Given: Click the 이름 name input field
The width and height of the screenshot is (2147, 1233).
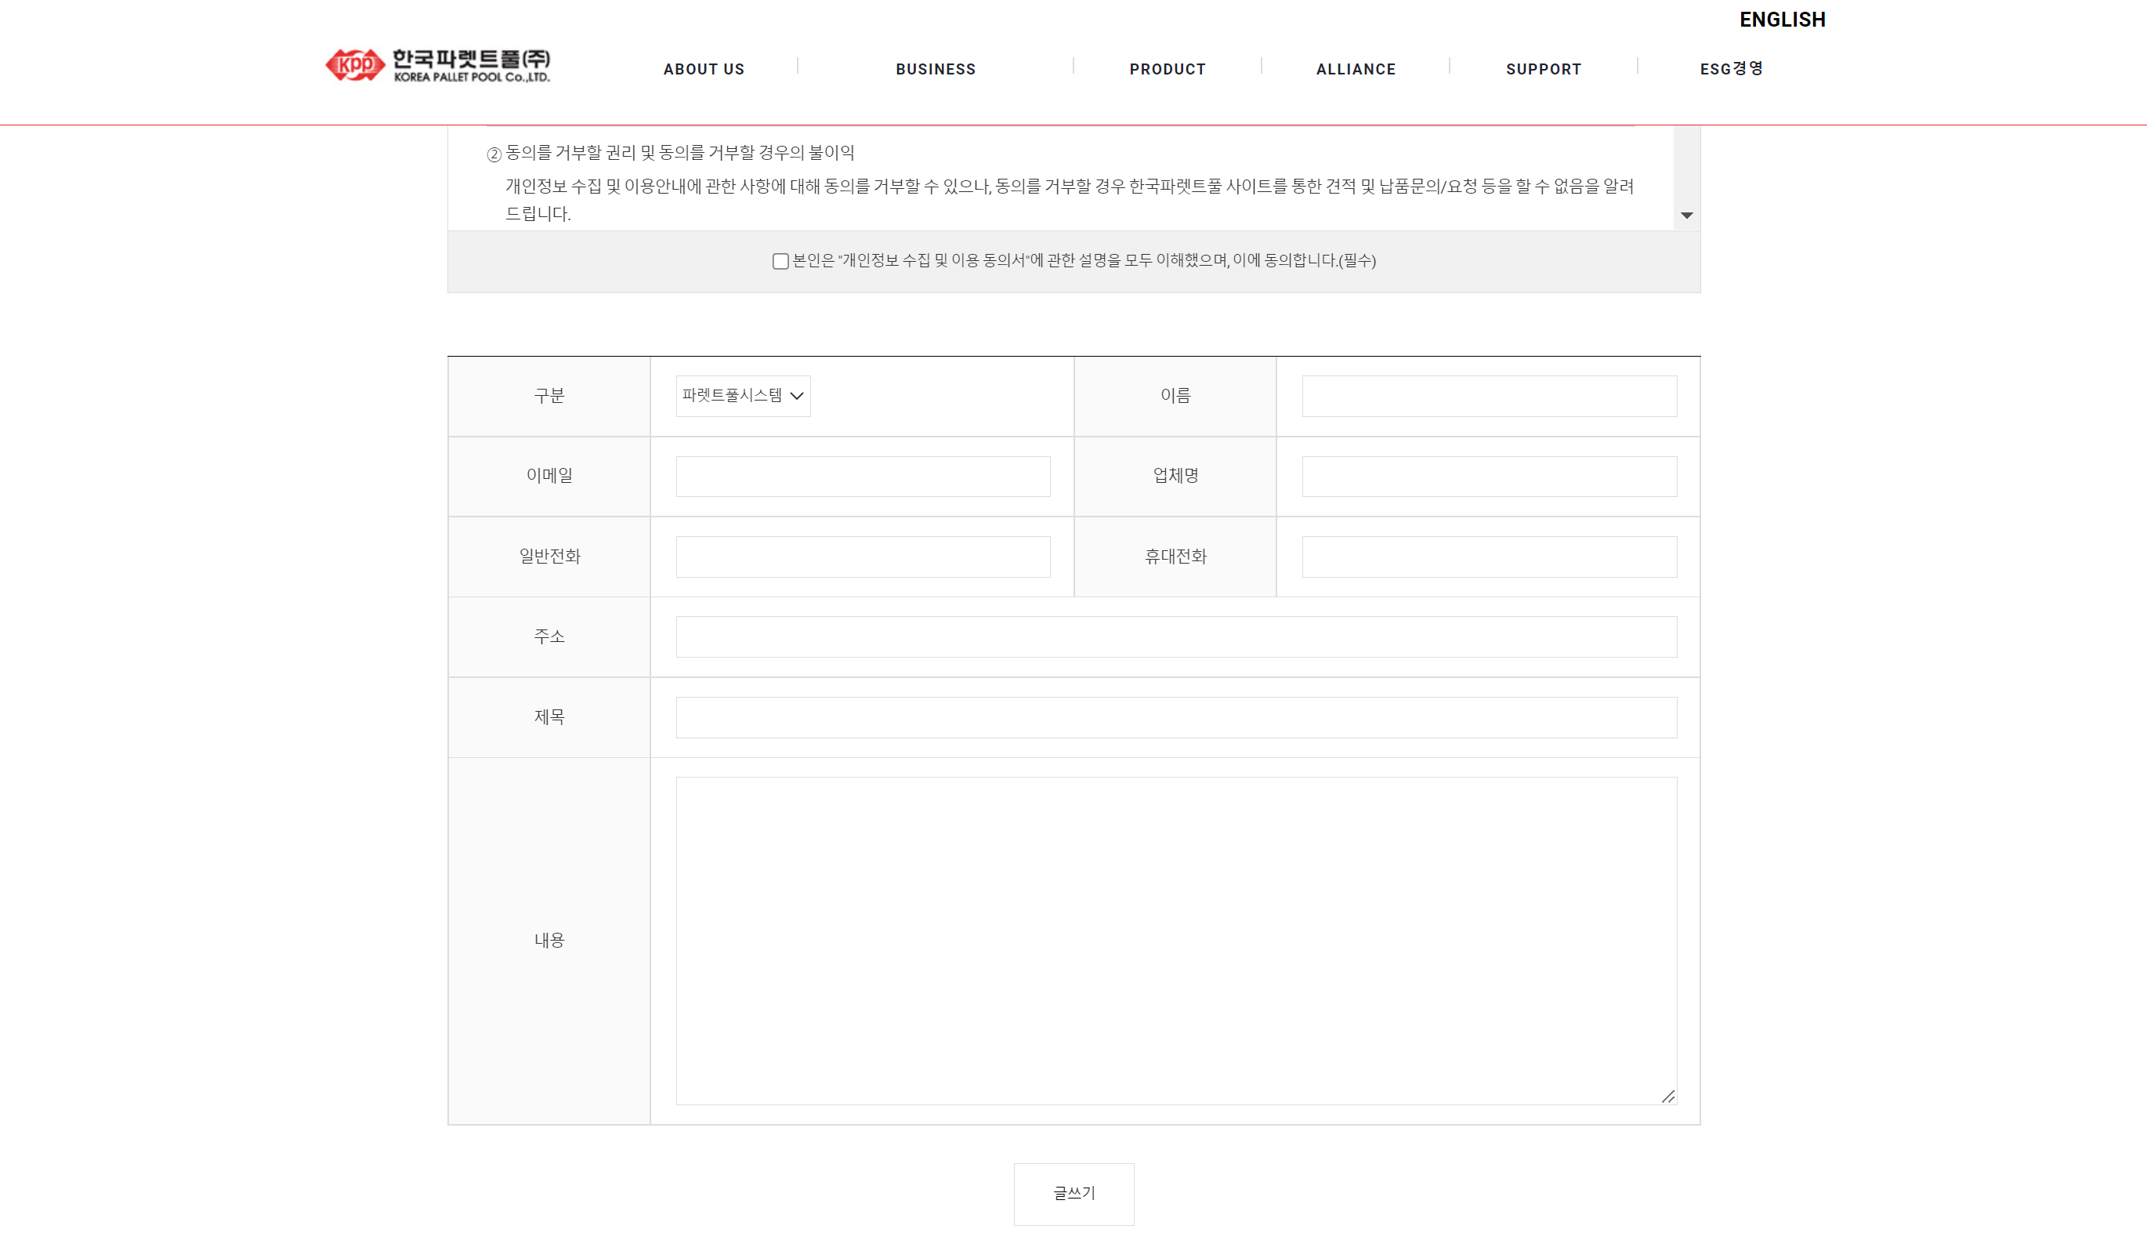Looking at the screenshot, I should coord(1489,396).
